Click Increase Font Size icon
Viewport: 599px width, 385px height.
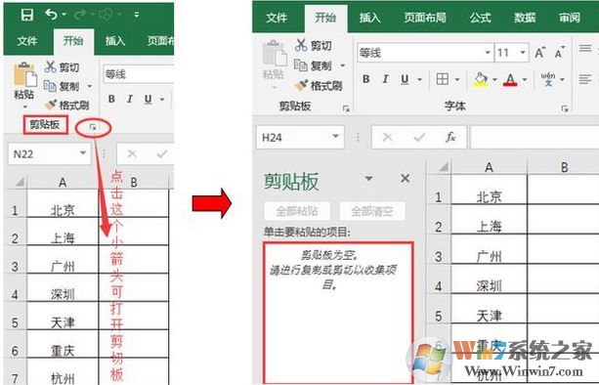[539, 53]
